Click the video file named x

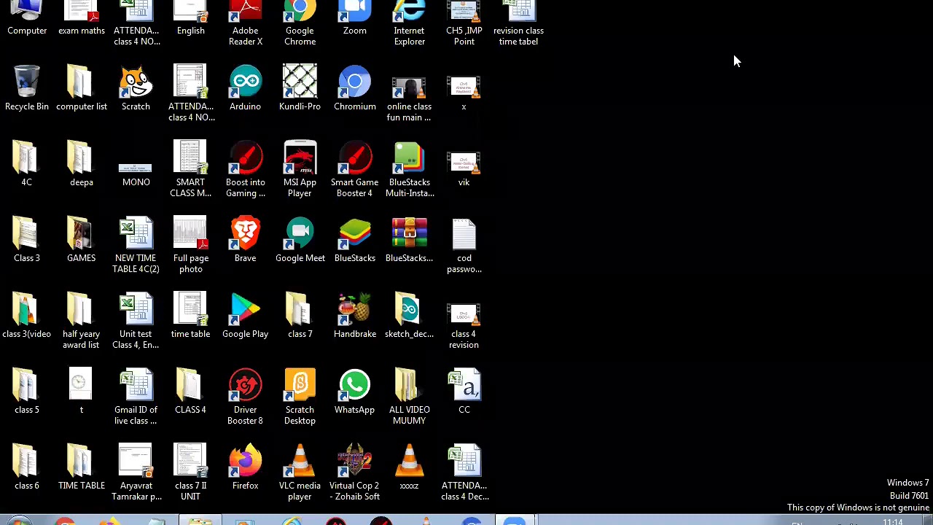464,93
